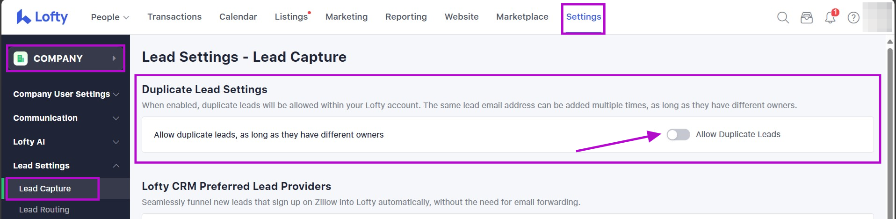Enable the Allow Duplicate Leads toggle
The image size is (896, 219).
tap(678, 135)
